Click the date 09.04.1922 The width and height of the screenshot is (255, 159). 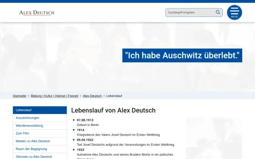85,140
